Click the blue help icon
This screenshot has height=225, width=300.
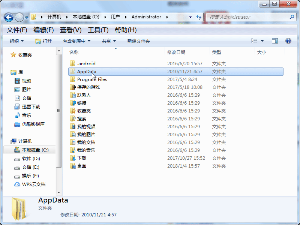click(288, 41)
